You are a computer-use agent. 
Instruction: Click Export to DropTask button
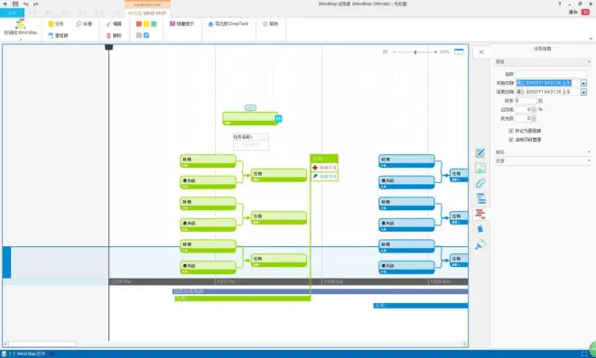pyautogui.click(x=228, y=23)
